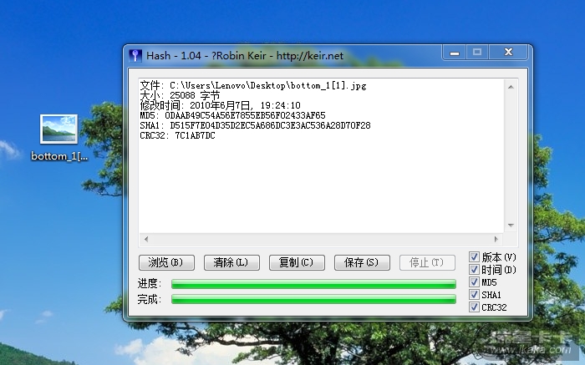Image resolution: width=585 pixels, height=365 pixels.
Task: Click the Hash window title bar text
Action: coord(245,56)
